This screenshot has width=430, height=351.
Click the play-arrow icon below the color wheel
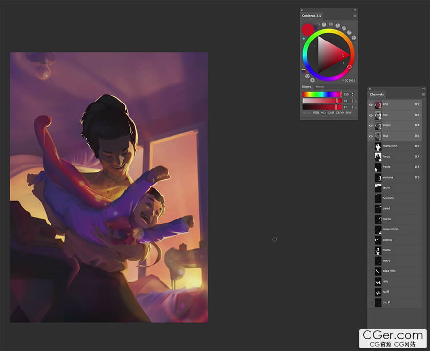312,80
